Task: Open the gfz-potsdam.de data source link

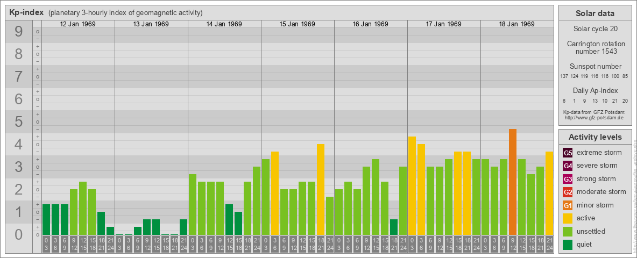Action: [x=595, y=118]
